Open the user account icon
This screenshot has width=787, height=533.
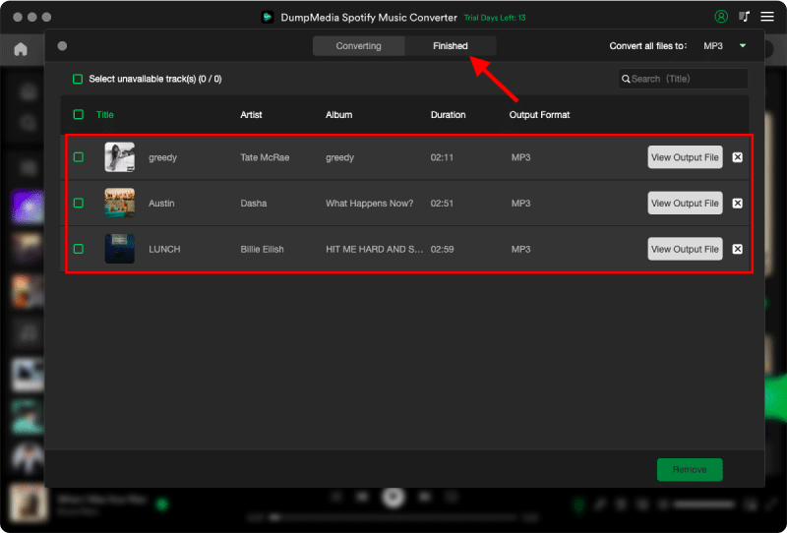(721, 17)
